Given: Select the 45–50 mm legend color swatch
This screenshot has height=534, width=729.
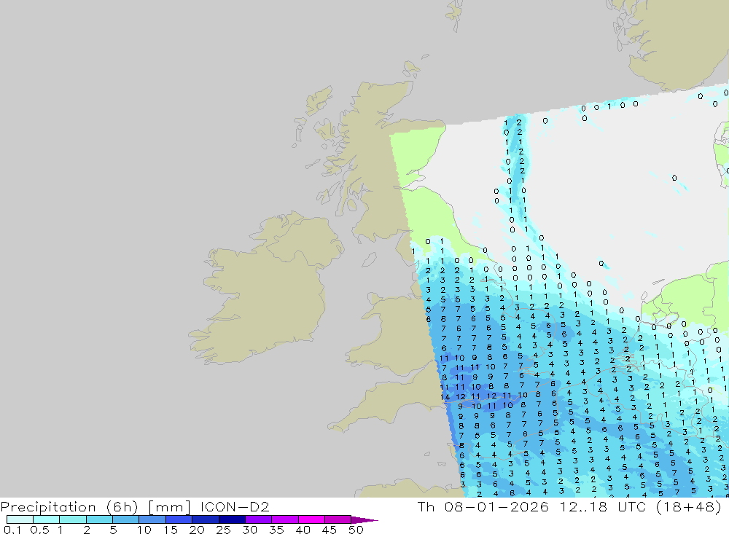Looking at the screenshot, I should coord(338,519).
